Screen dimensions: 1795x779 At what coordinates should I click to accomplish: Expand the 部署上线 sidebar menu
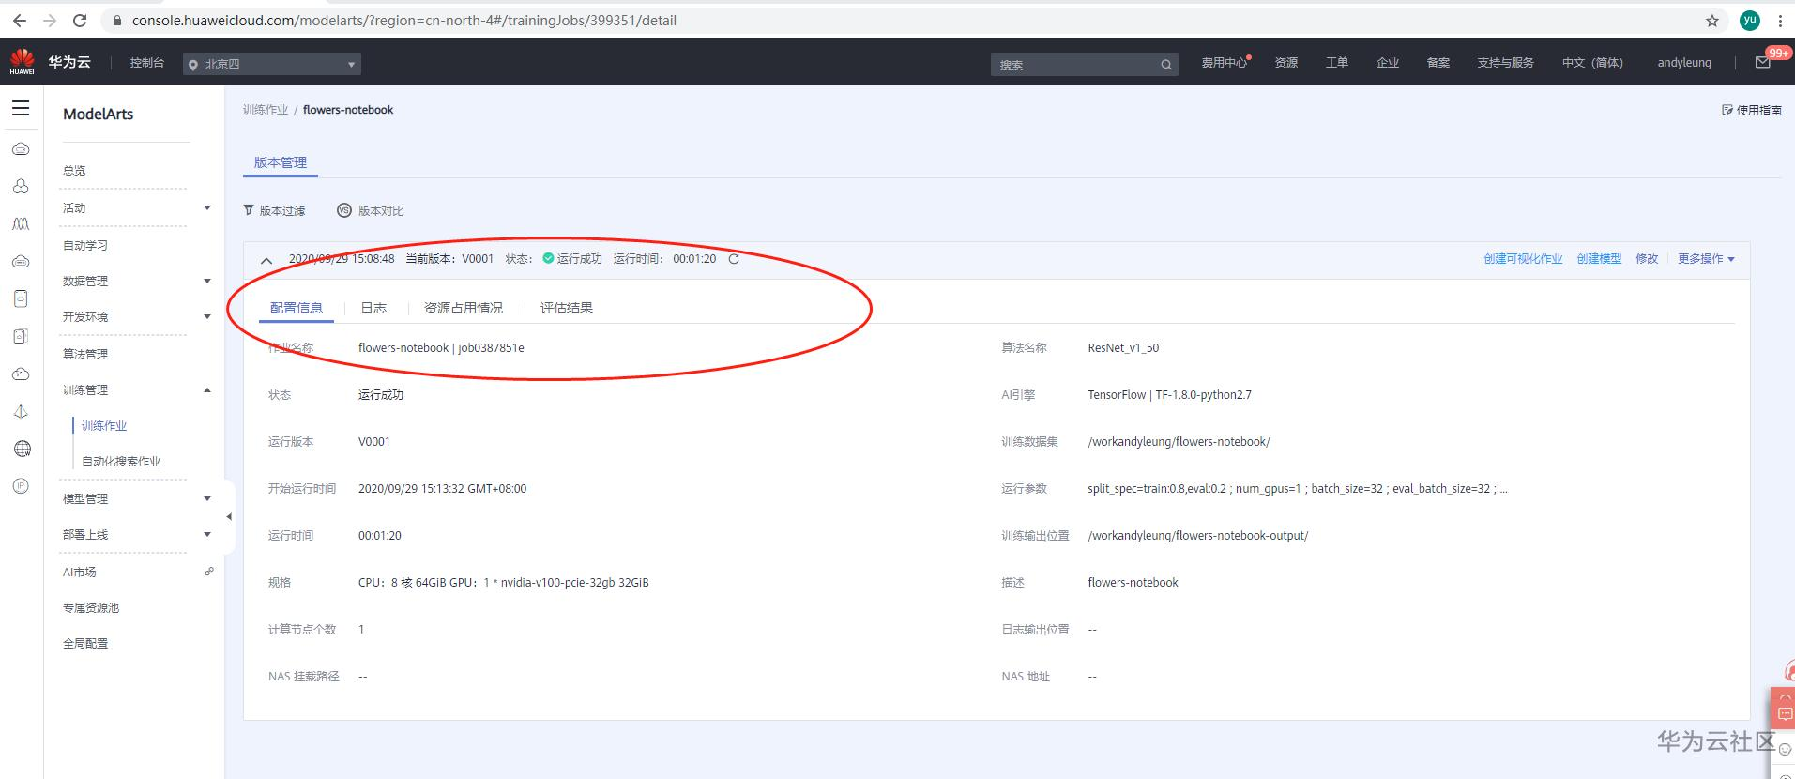click(206, 534)
